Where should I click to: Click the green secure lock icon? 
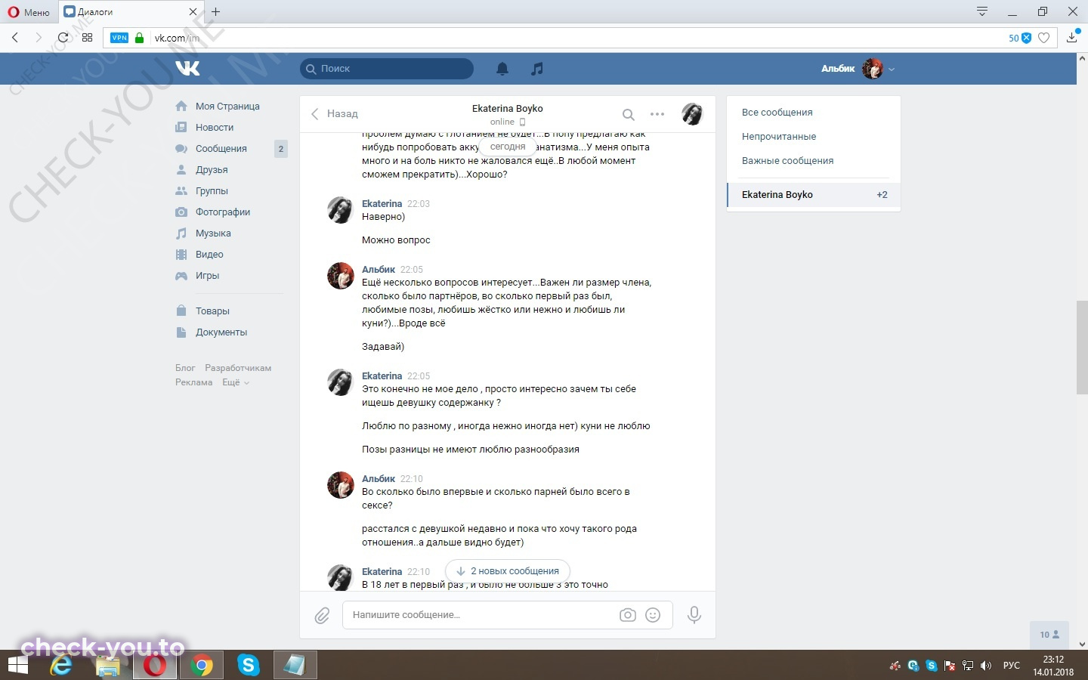(x=139, y=38)
